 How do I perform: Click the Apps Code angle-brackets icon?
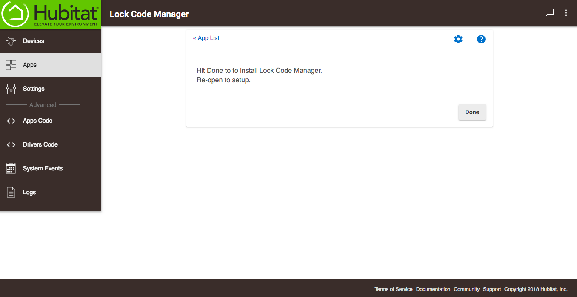click(10, 121)
